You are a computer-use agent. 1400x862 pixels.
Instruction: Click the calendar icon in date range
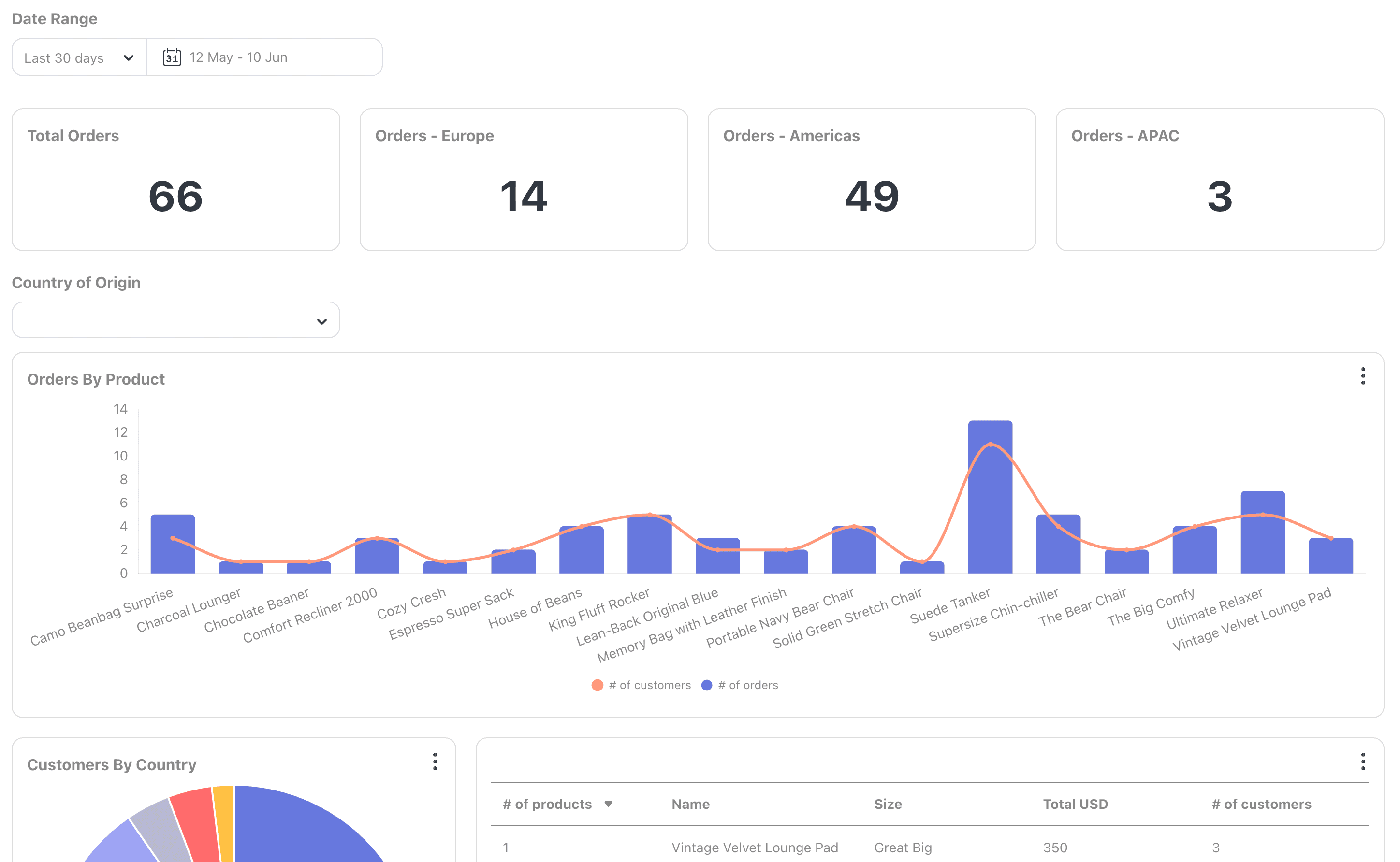(172, 57)
